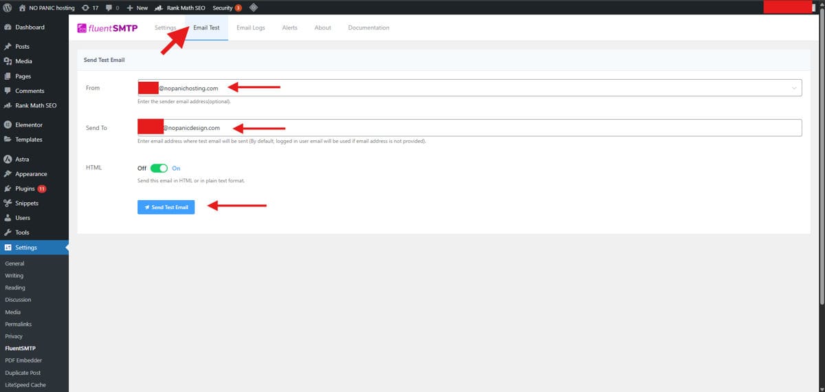Click the fluentSMTP logo
The image size is (825, 392).
pyautogui.click(x=107, y=28)
